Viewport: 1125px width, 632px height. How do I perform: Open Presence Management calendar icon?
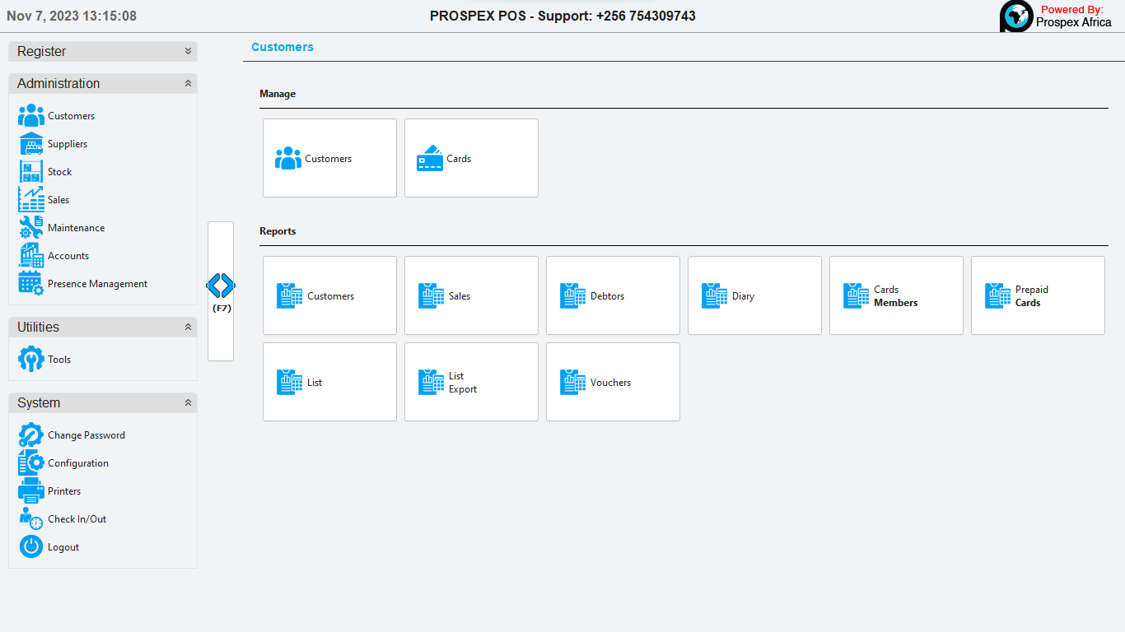click(x=31, y=284)
